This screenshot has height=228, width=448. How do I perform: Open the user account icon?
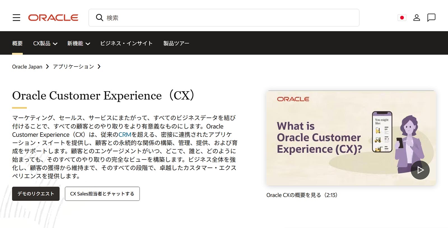417,18
